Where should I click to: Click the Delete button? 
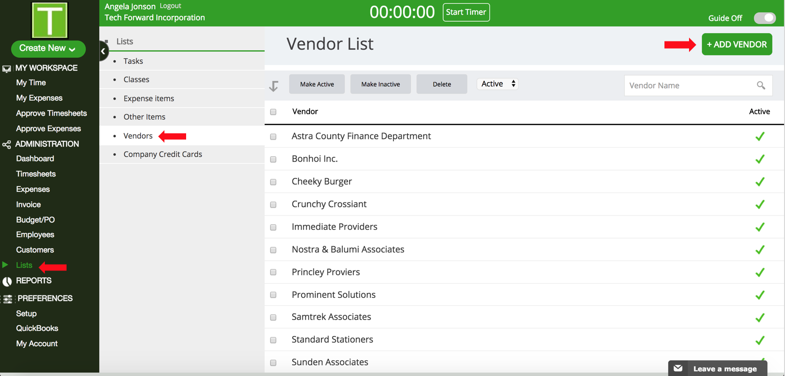(x=442, y=84)
